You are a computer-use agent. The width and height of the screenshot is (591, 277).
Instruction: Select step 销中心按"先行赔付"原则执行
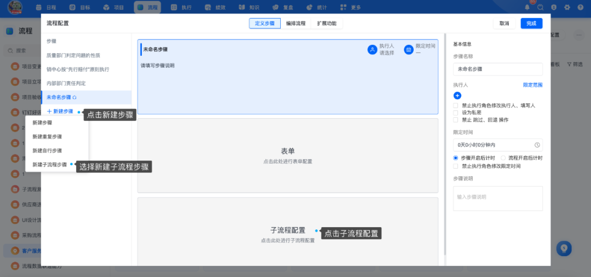pos(86,70)
